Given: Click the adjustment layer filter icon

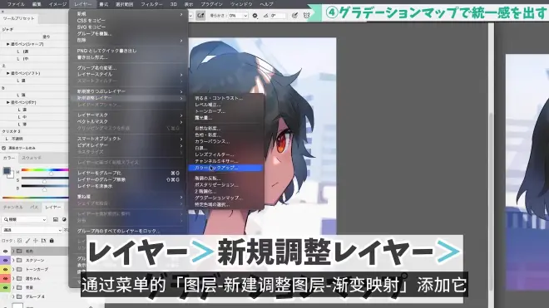Looking at the screenshot, I should click(64, 219).
